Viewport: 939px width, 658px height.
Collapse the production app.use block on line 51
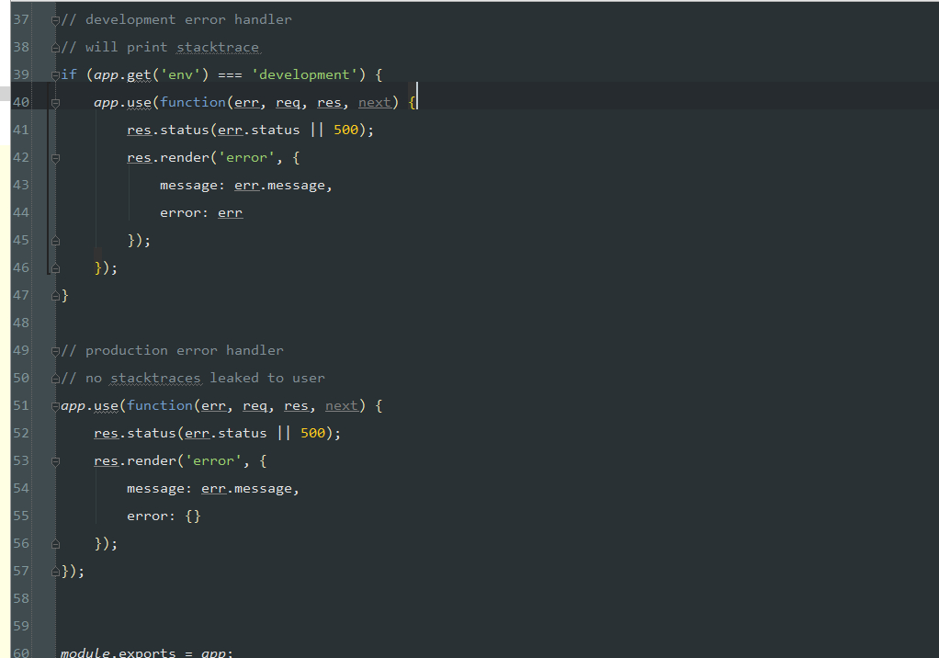[x=53, y=405]
